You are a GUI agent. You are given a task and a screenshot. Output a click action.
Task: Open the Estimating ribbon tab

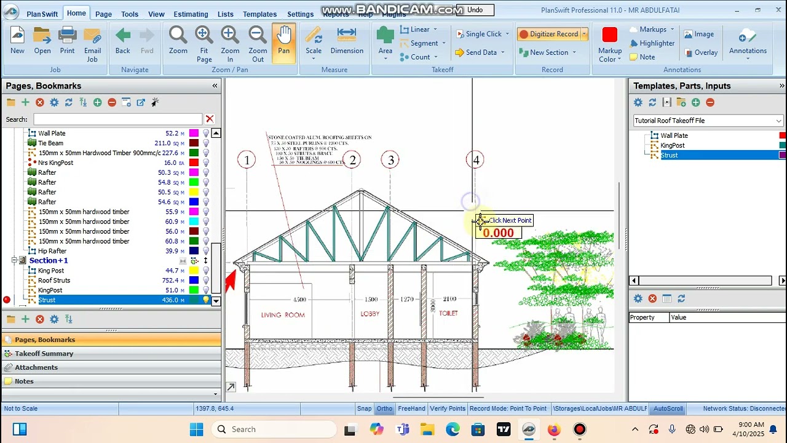coord(191,14)
